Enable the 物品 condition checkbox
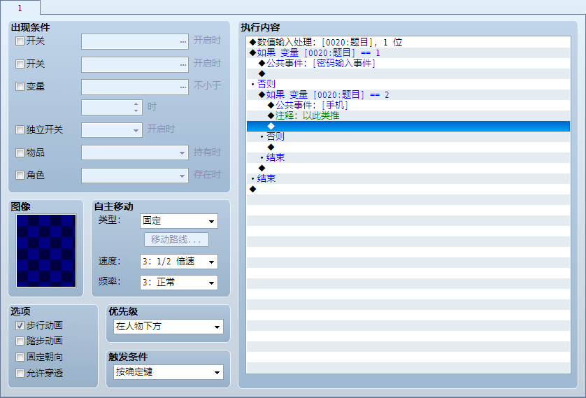This screenshot has width=586, height=398. pyautogui.click(x=20, y=152)
